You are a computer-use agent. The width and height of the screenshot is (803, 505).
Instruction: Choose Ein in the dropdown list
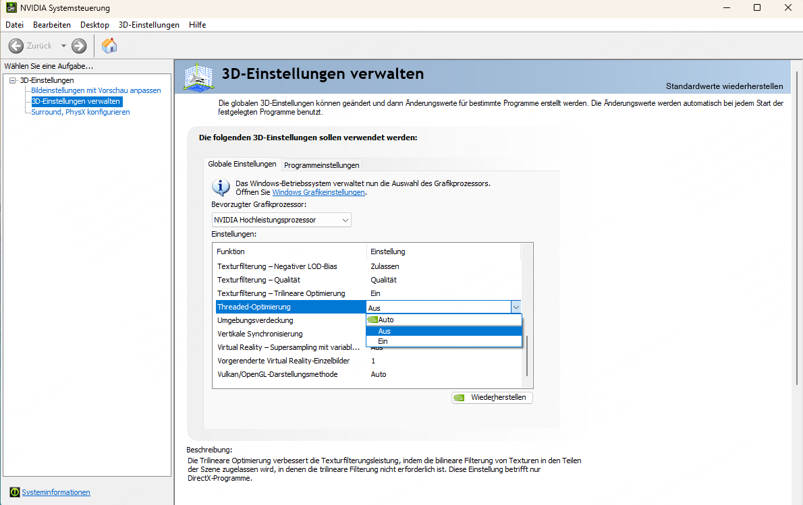point(443,341)
